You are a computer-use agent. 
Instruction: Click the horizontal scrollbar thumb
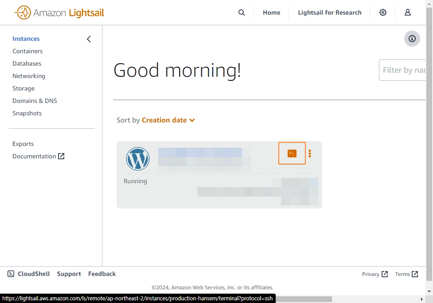click(x=304, y=299)
